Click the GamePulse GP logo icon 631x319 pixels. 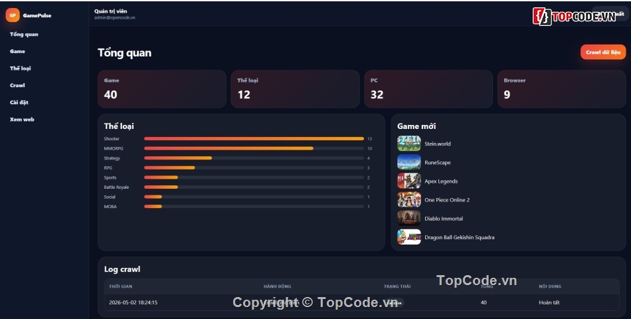tap(13, 15)
